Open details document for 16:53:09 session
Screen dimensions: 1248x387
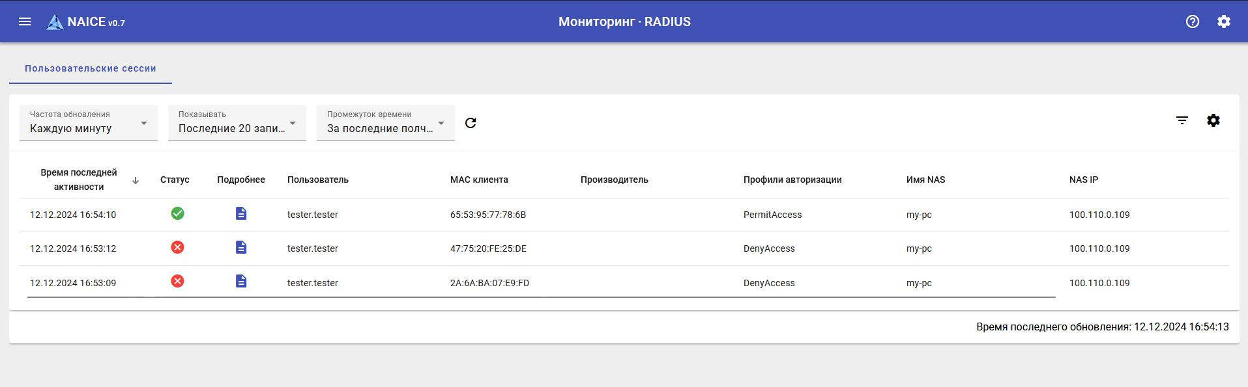point(241,281)
